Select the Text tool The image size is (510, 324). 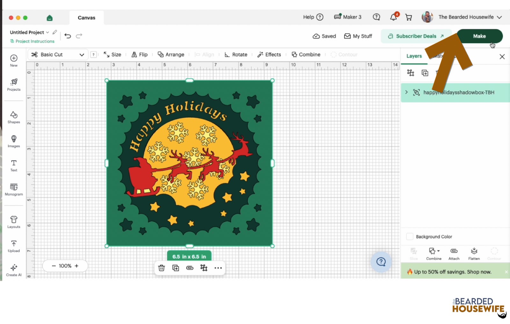pos(14,165)
